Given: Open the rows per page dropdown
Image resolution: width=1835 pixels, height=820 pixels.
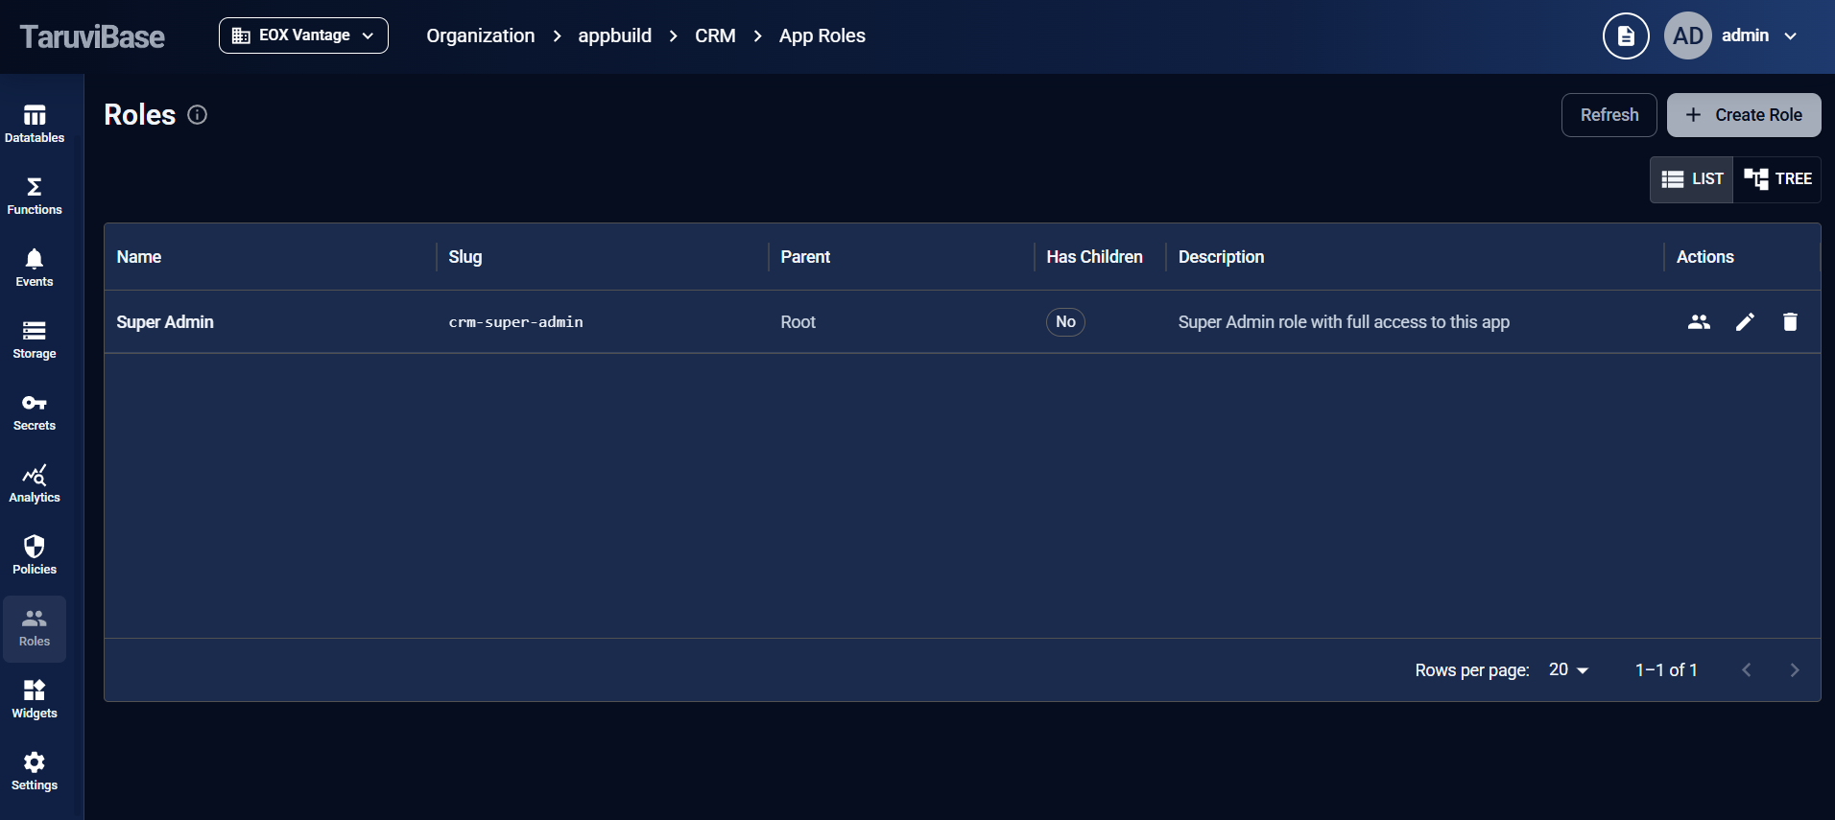Looking at the screenshot, I should point(1568,670).
